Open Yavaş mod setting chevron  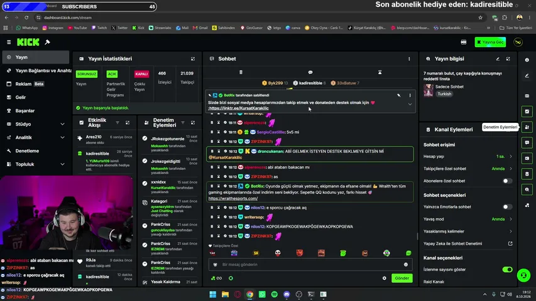(511, 219)
